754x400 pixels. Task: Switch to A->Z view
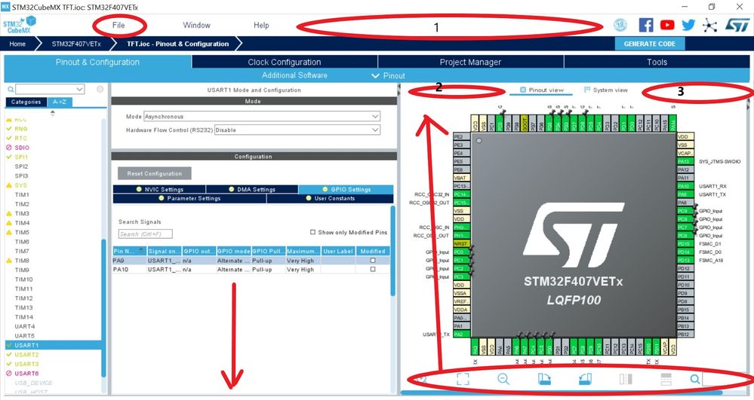tap(60, 102)
